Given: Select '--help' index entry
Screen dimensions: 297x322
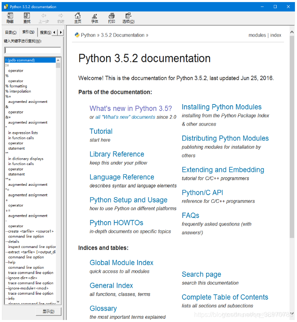Looking at the screenshot, I should point(11,262).
